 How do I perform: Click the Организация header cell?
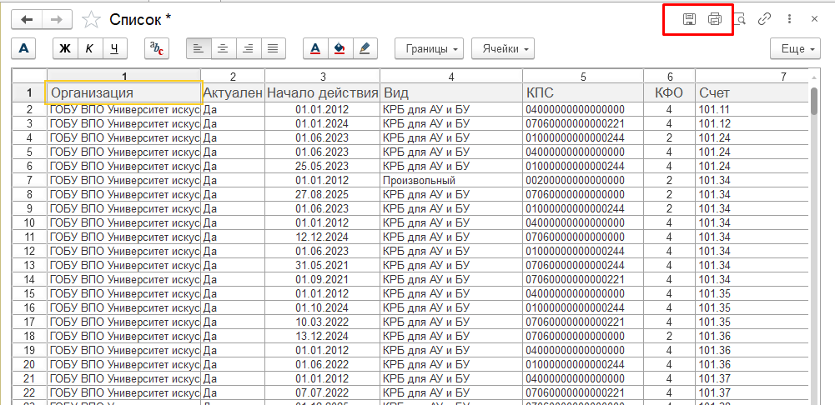click(x=123, y=92)
